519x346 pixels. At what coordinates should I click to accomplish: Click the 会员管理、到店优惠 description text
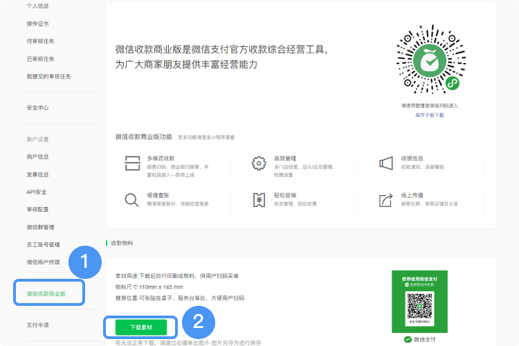295,204
